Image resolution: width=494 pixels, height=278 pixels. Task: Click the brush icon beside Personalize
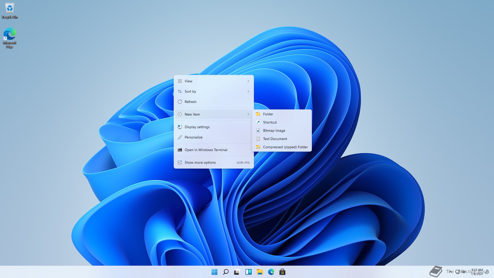pos(180,137)
